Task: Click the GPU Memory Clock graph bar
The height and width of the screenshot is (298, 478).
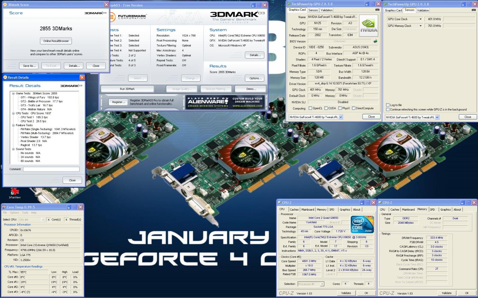Action: 459,26
